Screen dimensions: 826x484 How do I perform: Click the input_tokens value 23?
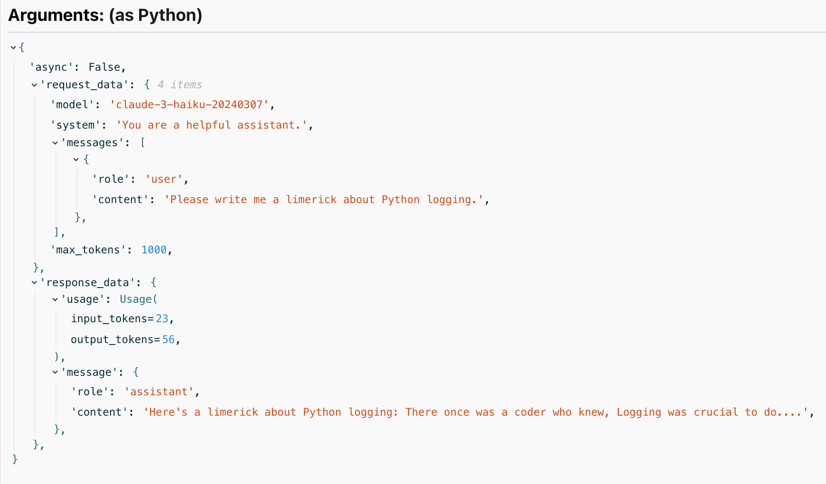pos(162,319)
